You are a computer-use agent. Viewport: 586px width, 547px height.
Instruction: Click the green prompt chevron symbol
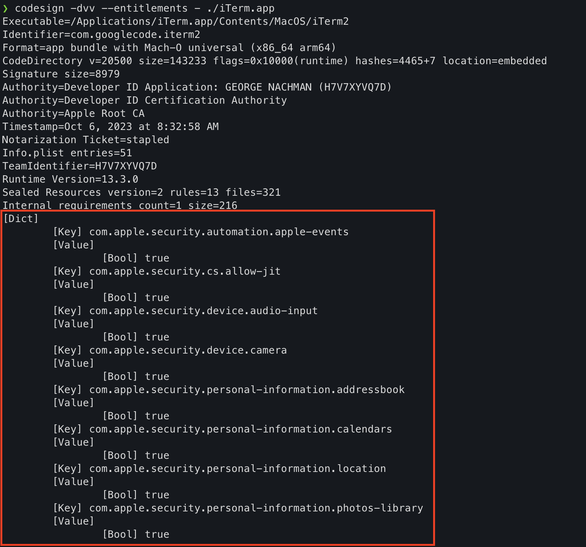(x=5, y=9)
